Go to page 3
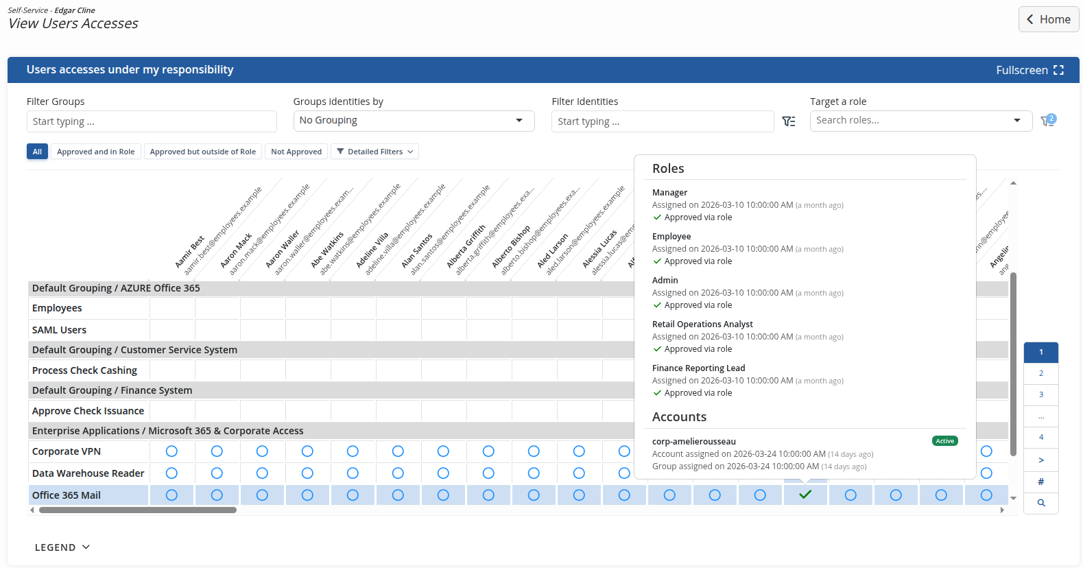 (x=1041, y=394)
